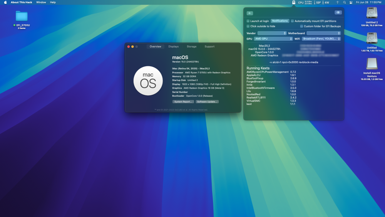Click the 4W power menu bar indicator

[326, 2]
